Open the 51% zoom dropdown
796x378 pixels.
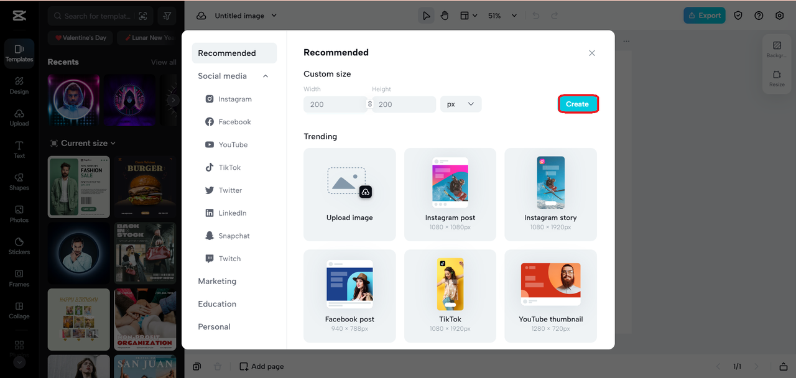502,16
